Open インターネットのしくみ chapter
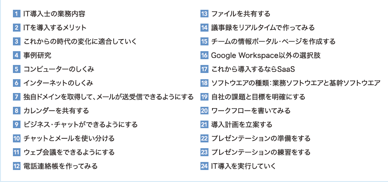 pos(58,83)
